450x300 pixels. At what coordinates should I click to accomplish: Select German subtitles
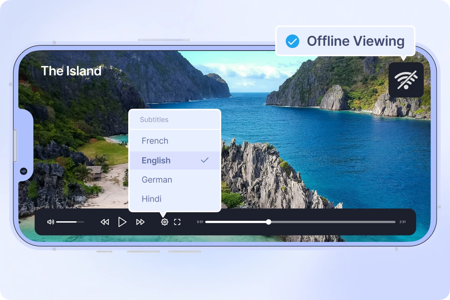click(x=175, y=180)
